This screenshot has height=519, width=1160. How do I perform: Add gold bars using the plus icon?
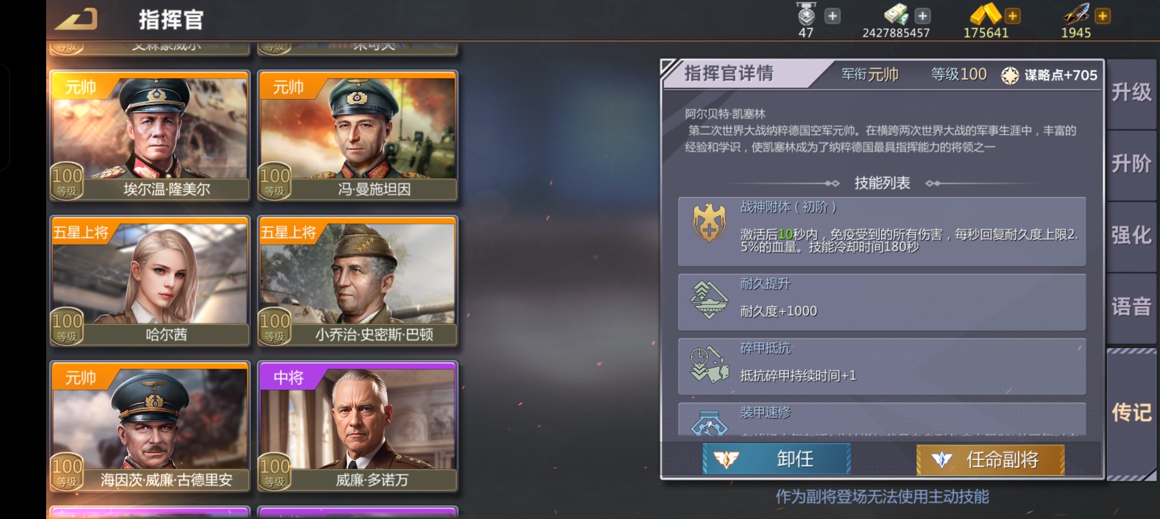point(1013,16)
